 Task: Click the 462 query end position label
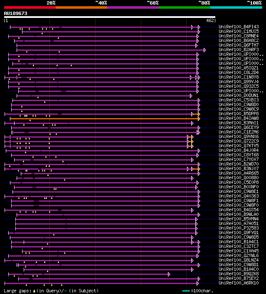tap(210, 20)
